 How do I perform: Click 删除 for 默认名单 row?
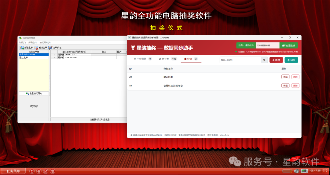pos(295,77)
